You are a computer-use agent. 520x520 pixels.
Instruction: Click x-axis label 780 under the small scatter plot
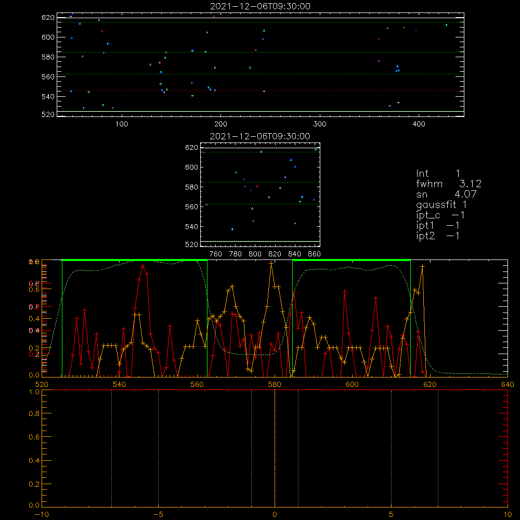(236, 254)
